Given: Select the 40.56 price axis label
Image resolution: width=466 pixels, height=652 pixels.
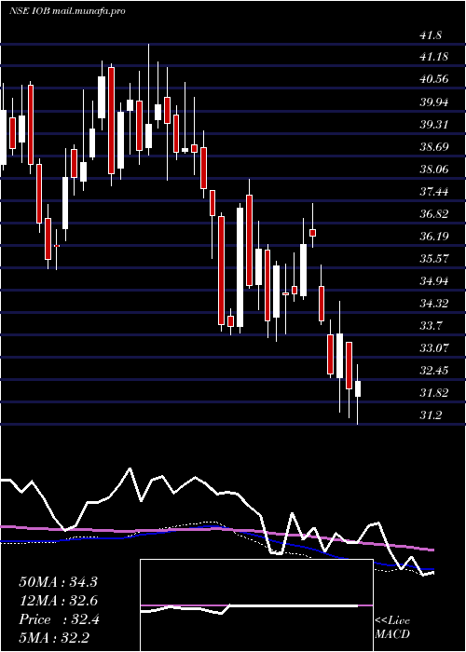Looking at the screenshot, I should [x=434, y=79].
